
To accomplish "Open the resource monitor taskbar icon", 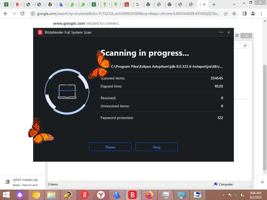I will 165,195.
